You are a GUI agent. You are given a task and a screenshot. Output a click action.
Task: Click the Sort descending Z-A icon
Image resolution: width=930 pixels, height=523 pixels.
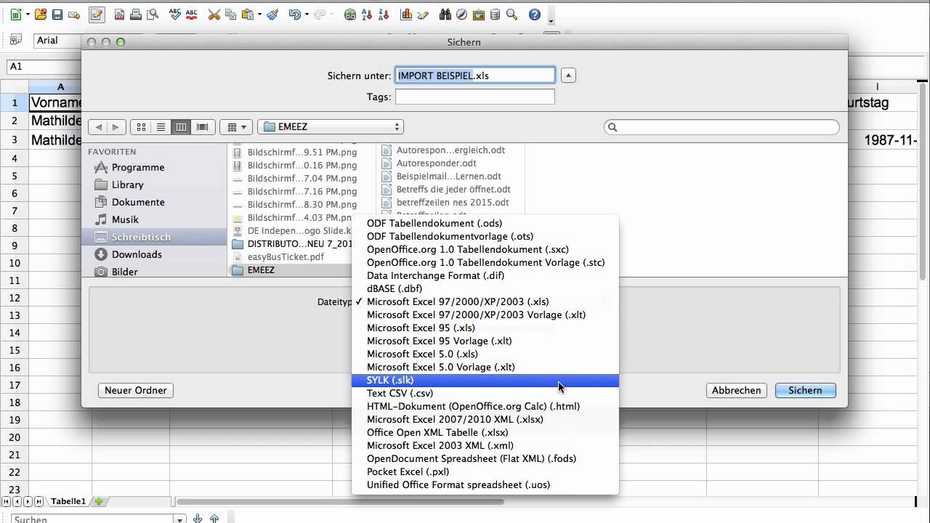(x=384, y=14)
